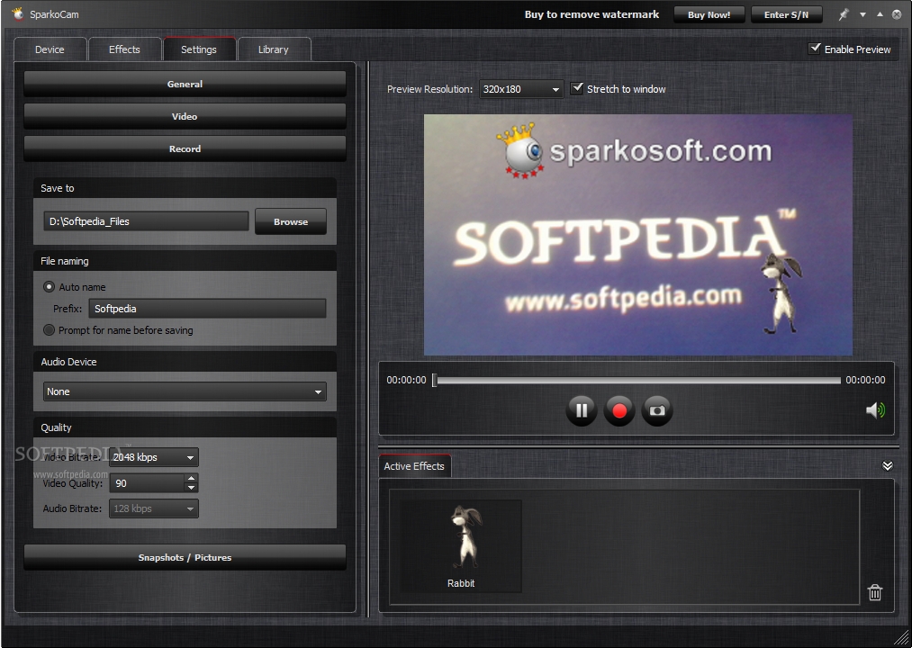The image size is (912, 648).
Task: Take a snapshot with the camera button
Action: coord(657,410)
